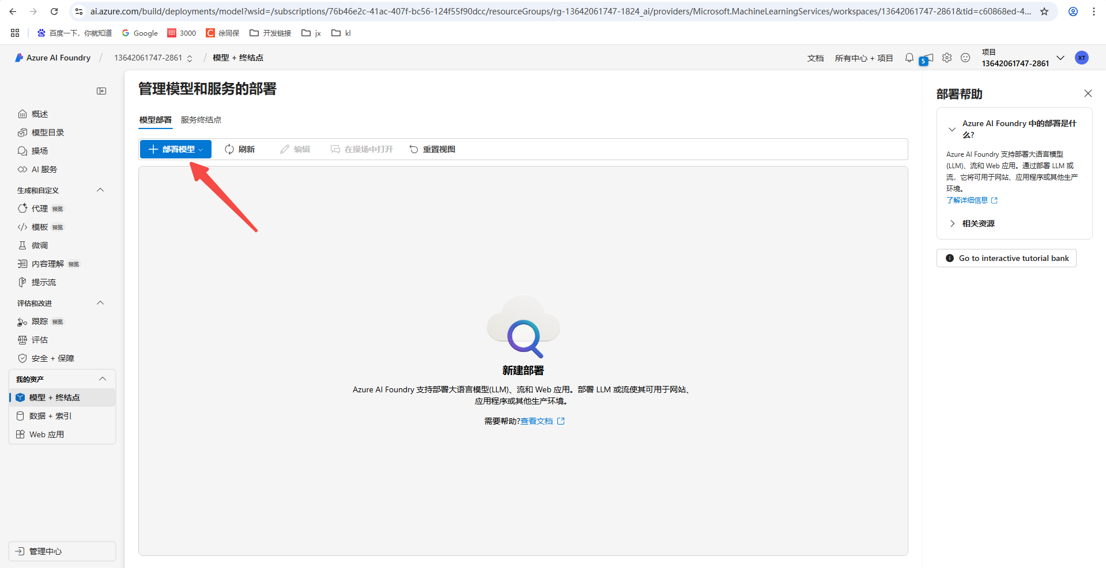The width and height of the screenshot is (1106, 568).
Task: Open the feedback smiley icon
Action: tap(965, 58)
